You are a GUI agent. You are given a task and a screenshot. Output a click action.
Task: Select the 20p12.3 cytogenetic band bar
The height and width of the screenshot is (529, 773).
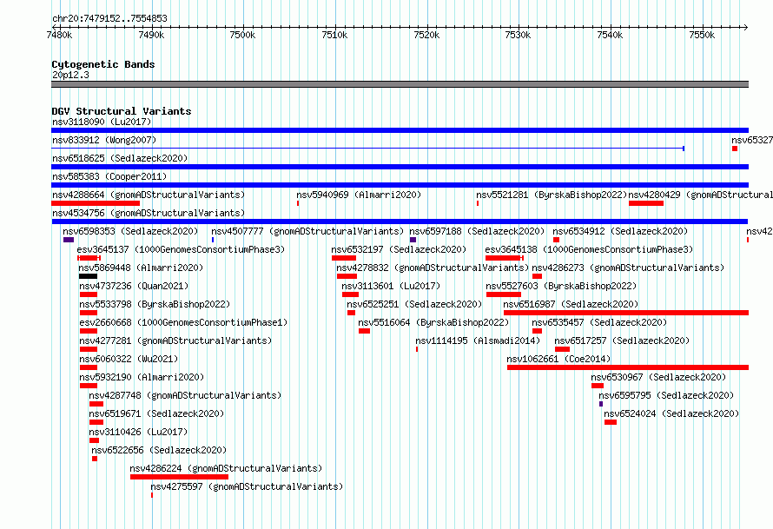[400, 84]
